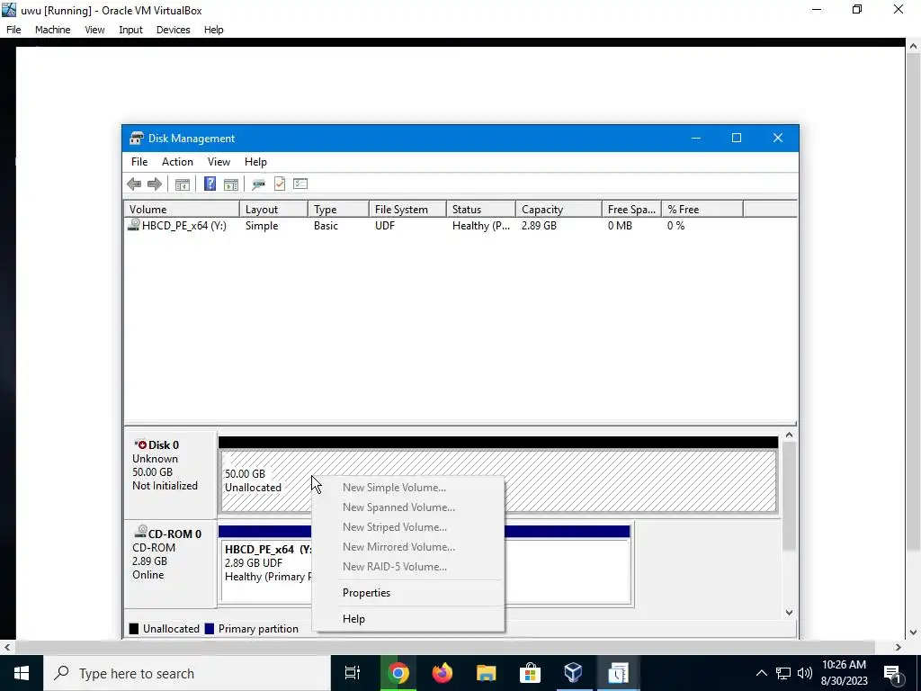Image resolution: width=921 pixels, height=691 pixels.
Task: Open the VirtualBox Machine menu
Action: pyautogui.click(x=52, y=30)
